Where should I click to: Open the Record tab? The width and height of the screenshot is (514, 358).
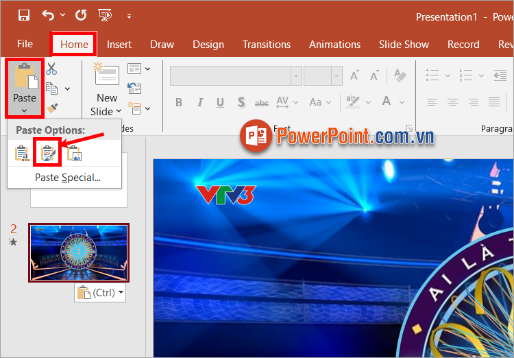pos(463,45)
